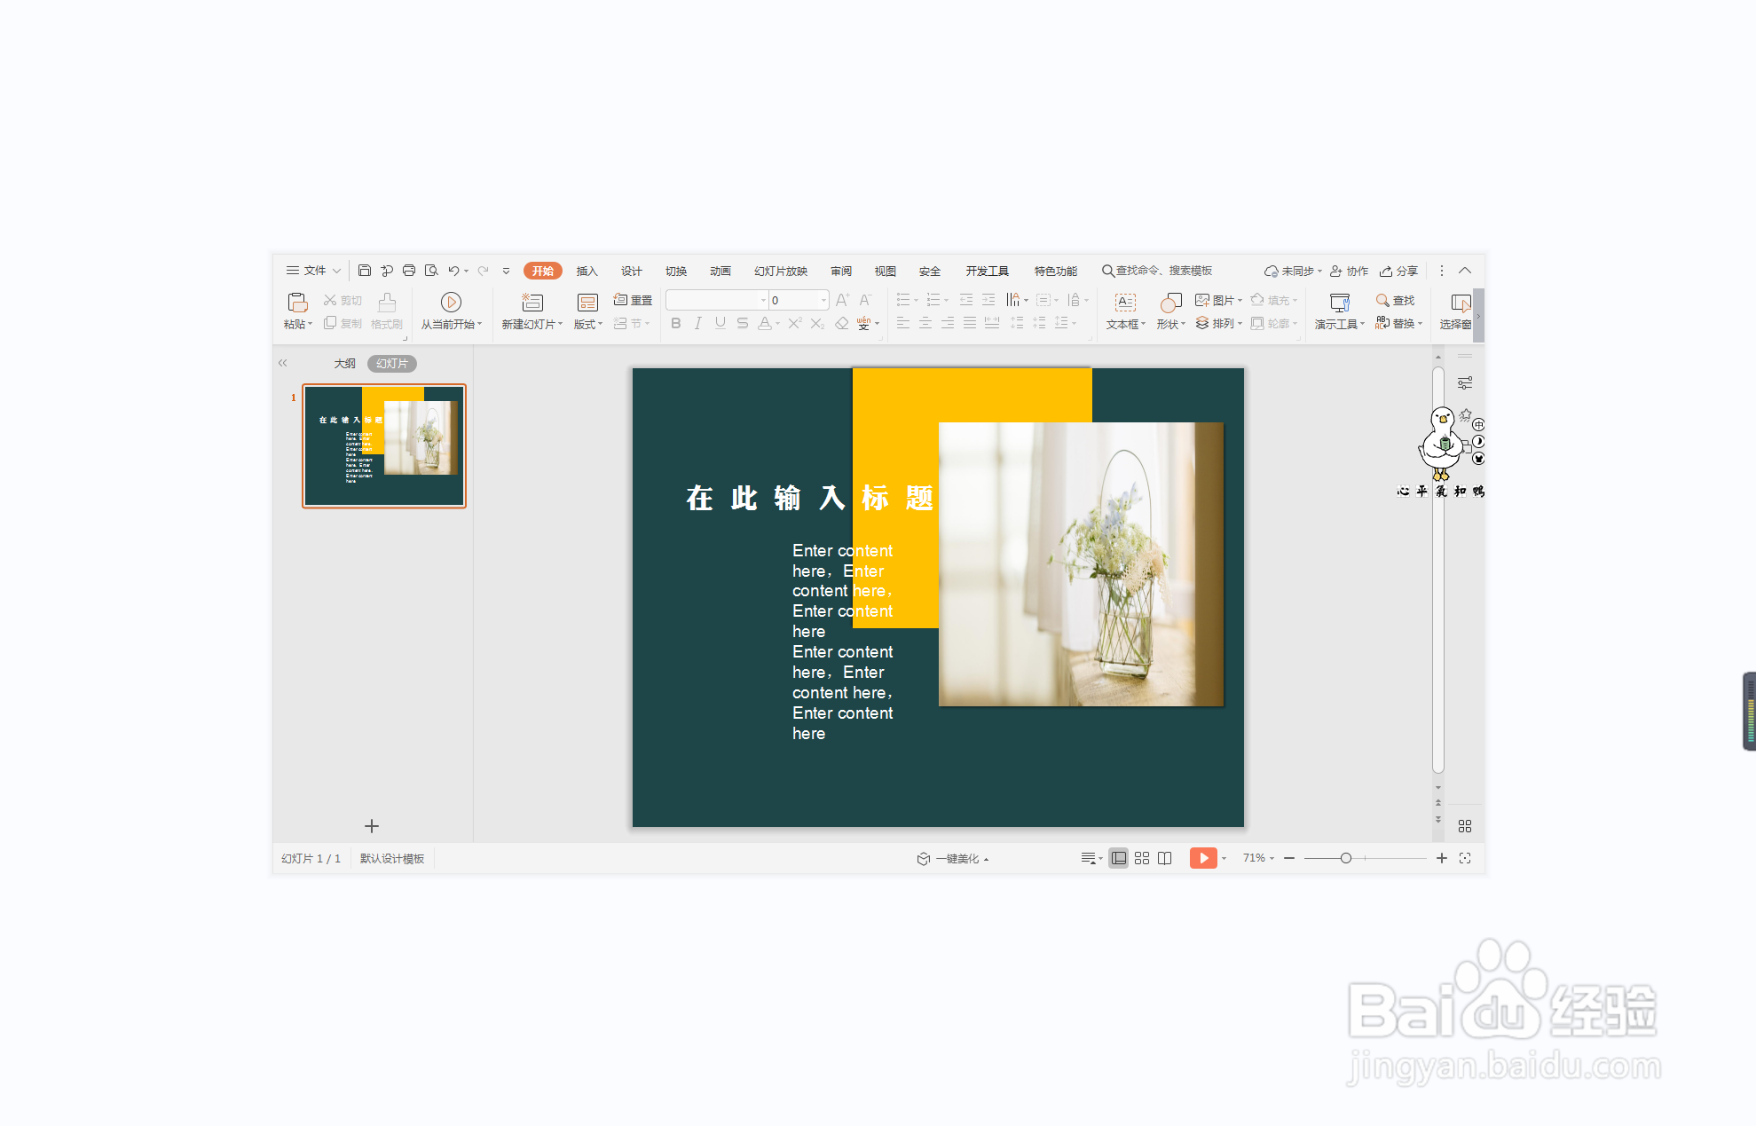Click the Undo arrow icon
The height and width of the screenshot is (1126, 1756).
point(453,271)
